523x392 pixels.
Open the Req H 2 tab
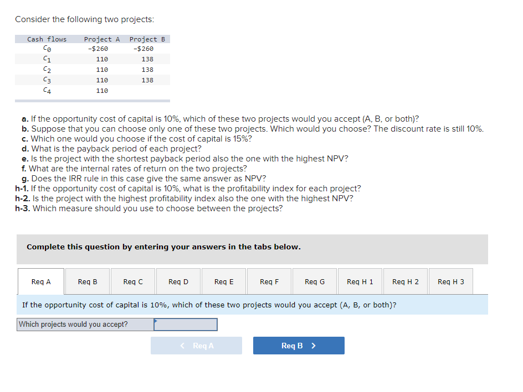(x=405, y=281)
